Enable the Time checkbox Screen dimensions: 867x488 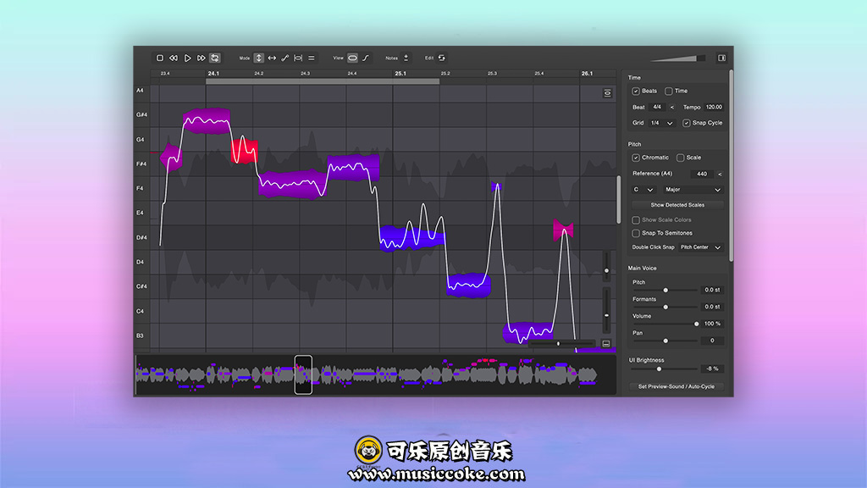coord(669,91)
